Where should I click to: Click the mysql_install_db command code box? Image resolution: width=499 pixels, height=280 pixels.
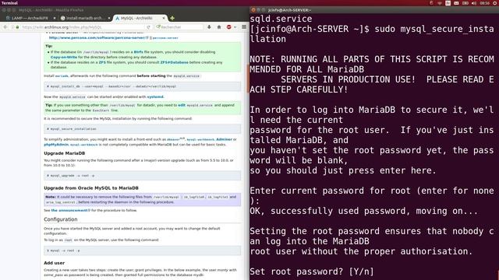point(142,86)
